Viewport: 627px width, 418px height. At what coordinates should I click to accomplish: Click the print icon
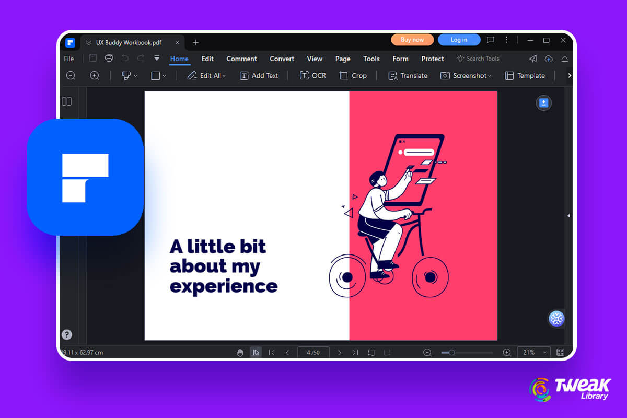coord(109,59)
